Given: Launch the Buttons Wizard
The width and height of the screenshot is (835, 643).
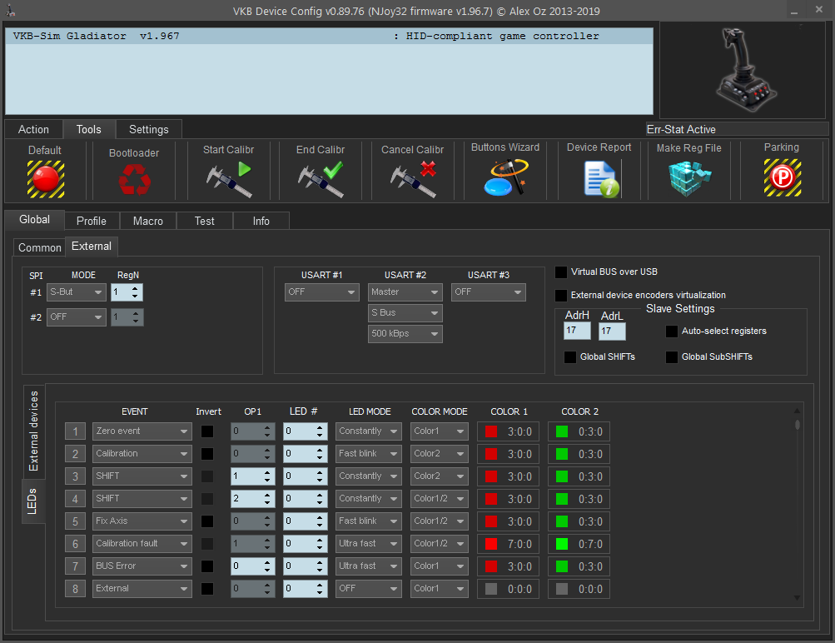Looking at the screenshot, I should click(504, 177).
